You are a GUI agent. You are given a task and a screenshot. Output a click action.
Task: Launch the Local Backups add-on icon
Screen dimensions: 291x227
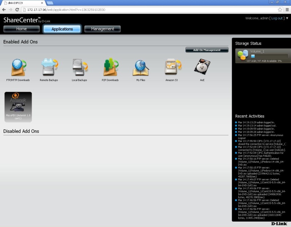pos(80,67)
